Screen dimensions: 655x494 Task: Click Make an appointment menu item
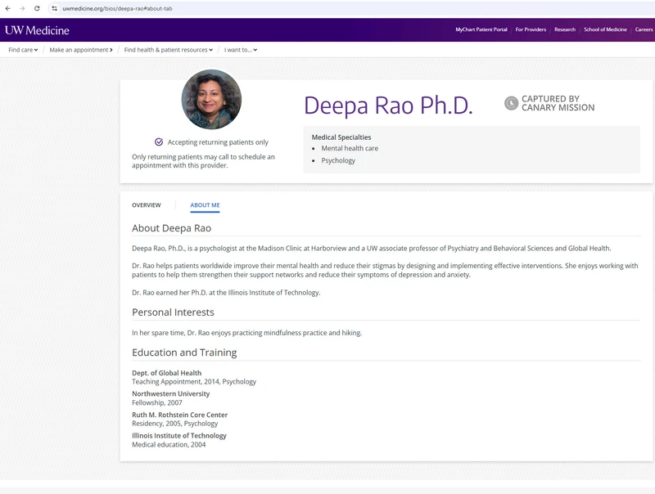click(81, 50)
